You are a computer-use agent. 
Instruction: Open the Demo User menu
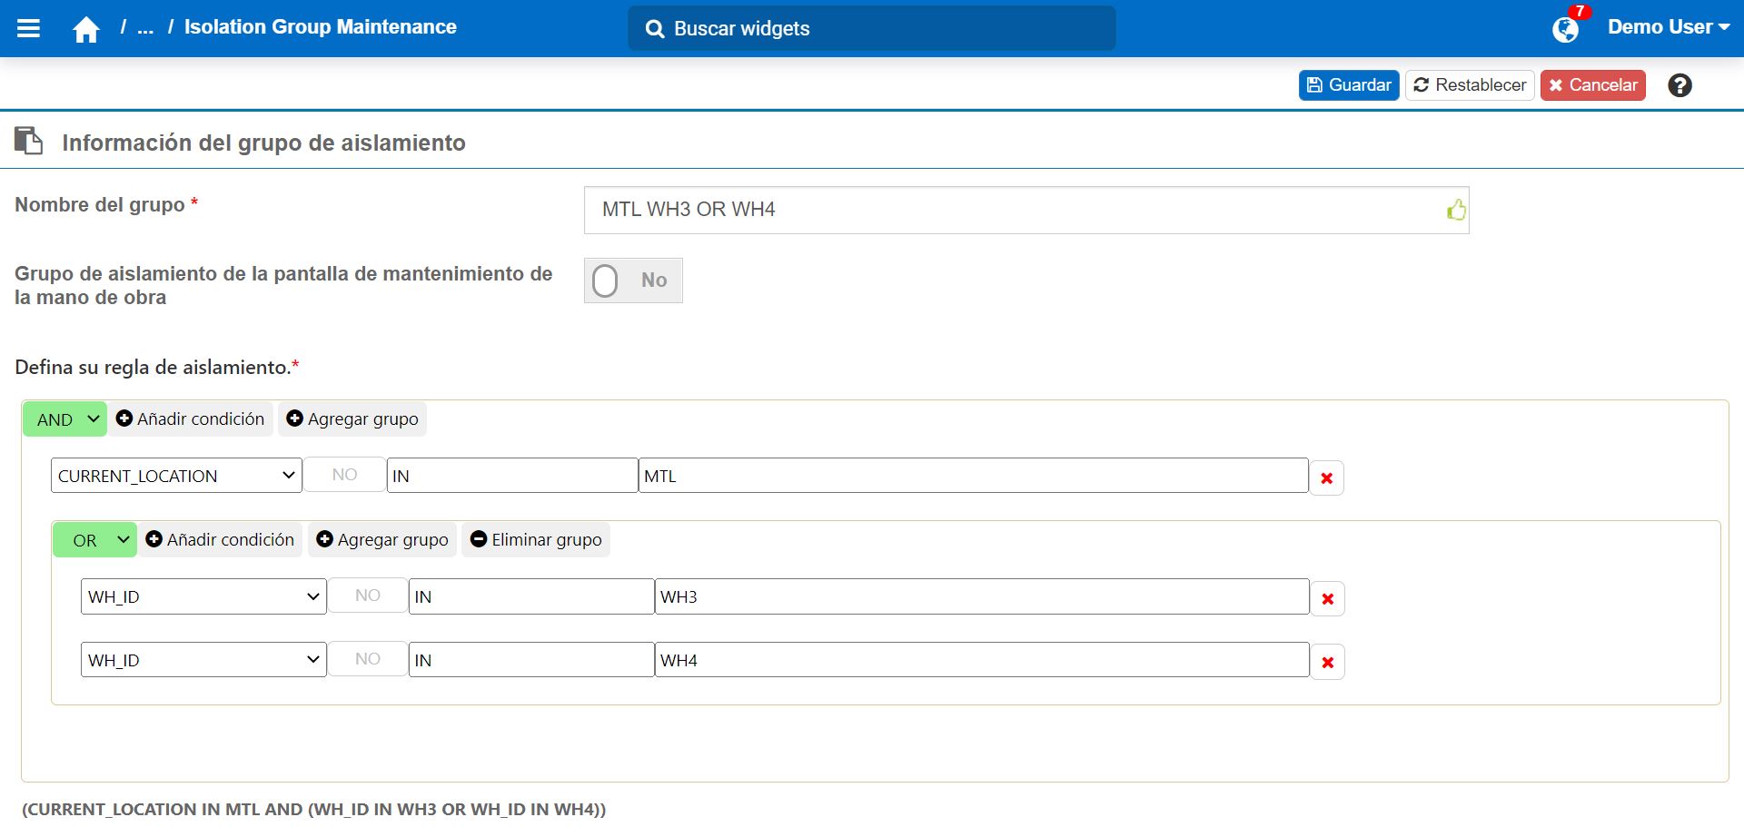pos(1668,27)
